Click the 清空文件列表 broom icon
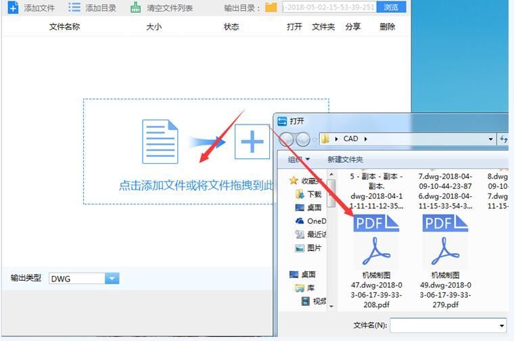The image size is (514, 341). [135, 7]
